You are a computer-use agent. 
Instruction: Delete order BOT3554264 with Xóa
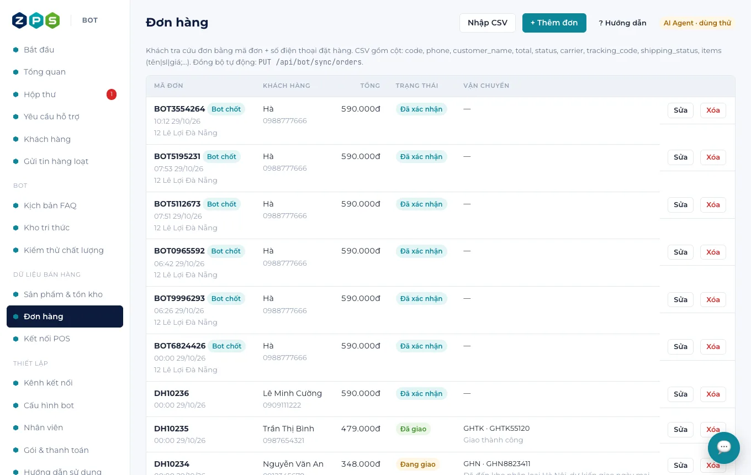point(713,110)
